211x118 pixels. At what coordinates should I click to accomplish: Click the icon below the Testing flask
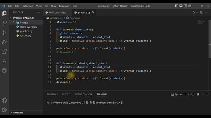point(4,70)
